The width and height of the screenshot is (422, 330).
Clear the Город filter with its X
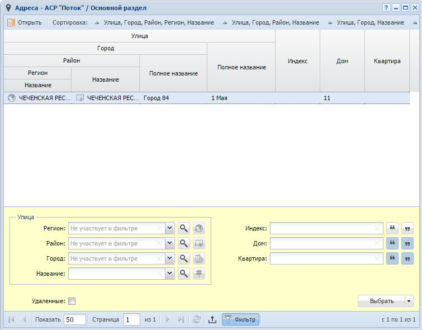click(159, 258)
